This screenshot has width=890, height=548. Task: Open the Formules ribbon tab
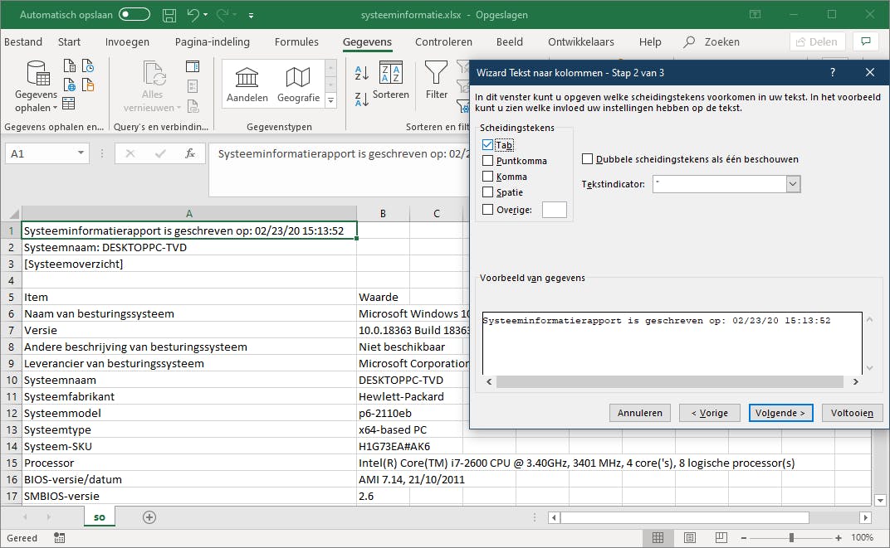point(296,42)
